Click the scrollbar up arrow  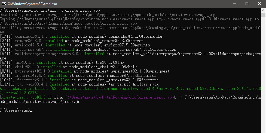pos(264,10)
